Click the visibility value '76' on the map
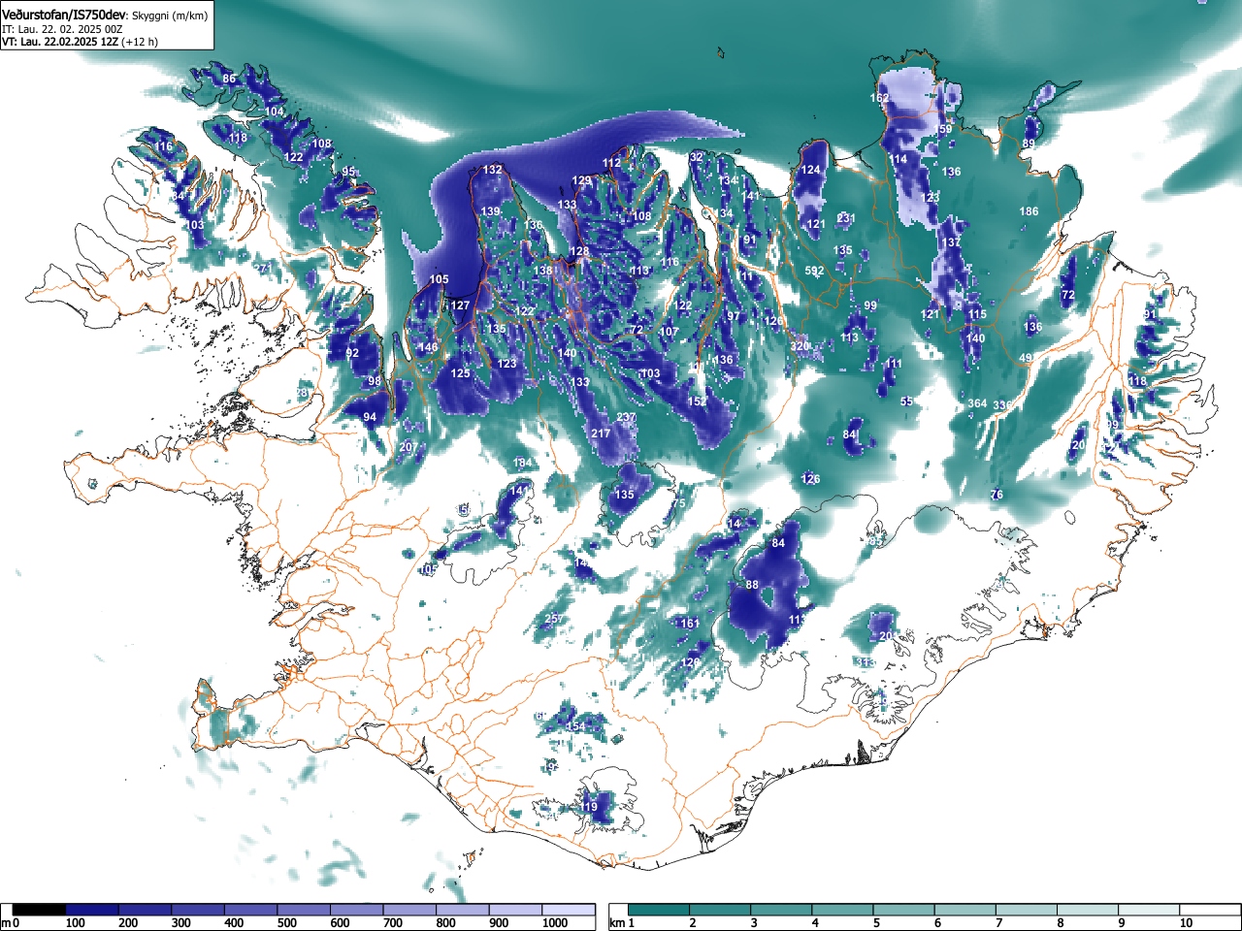The image size is (1242, 931). (997, 495)
